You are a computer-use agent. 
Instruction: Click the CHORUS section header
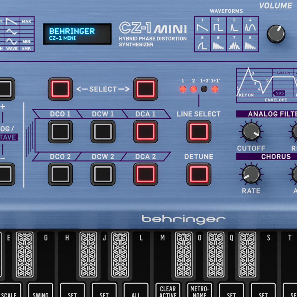(x=266, y=157)
